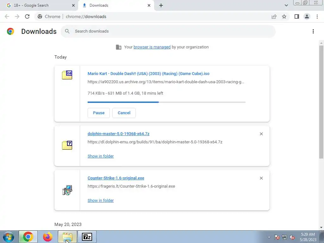Remove dolphin-master download from list
The height and width of the screenshot is (243, 324).
tap(261, 134)
